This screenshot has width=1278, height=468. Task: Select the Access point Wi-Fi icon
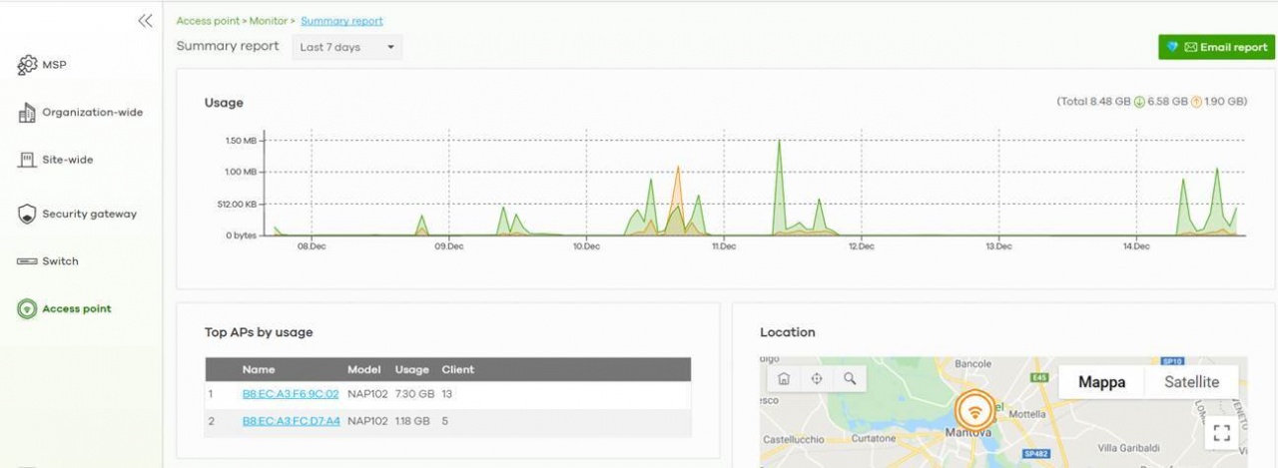[x=27, y=309]
